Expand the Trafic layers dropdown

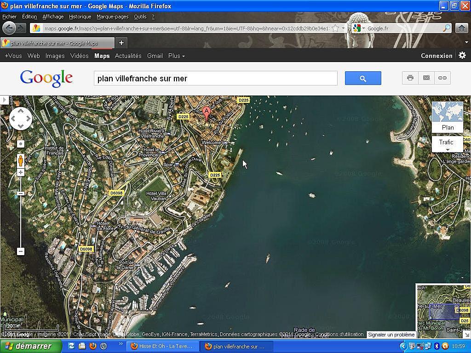(447, 144)
